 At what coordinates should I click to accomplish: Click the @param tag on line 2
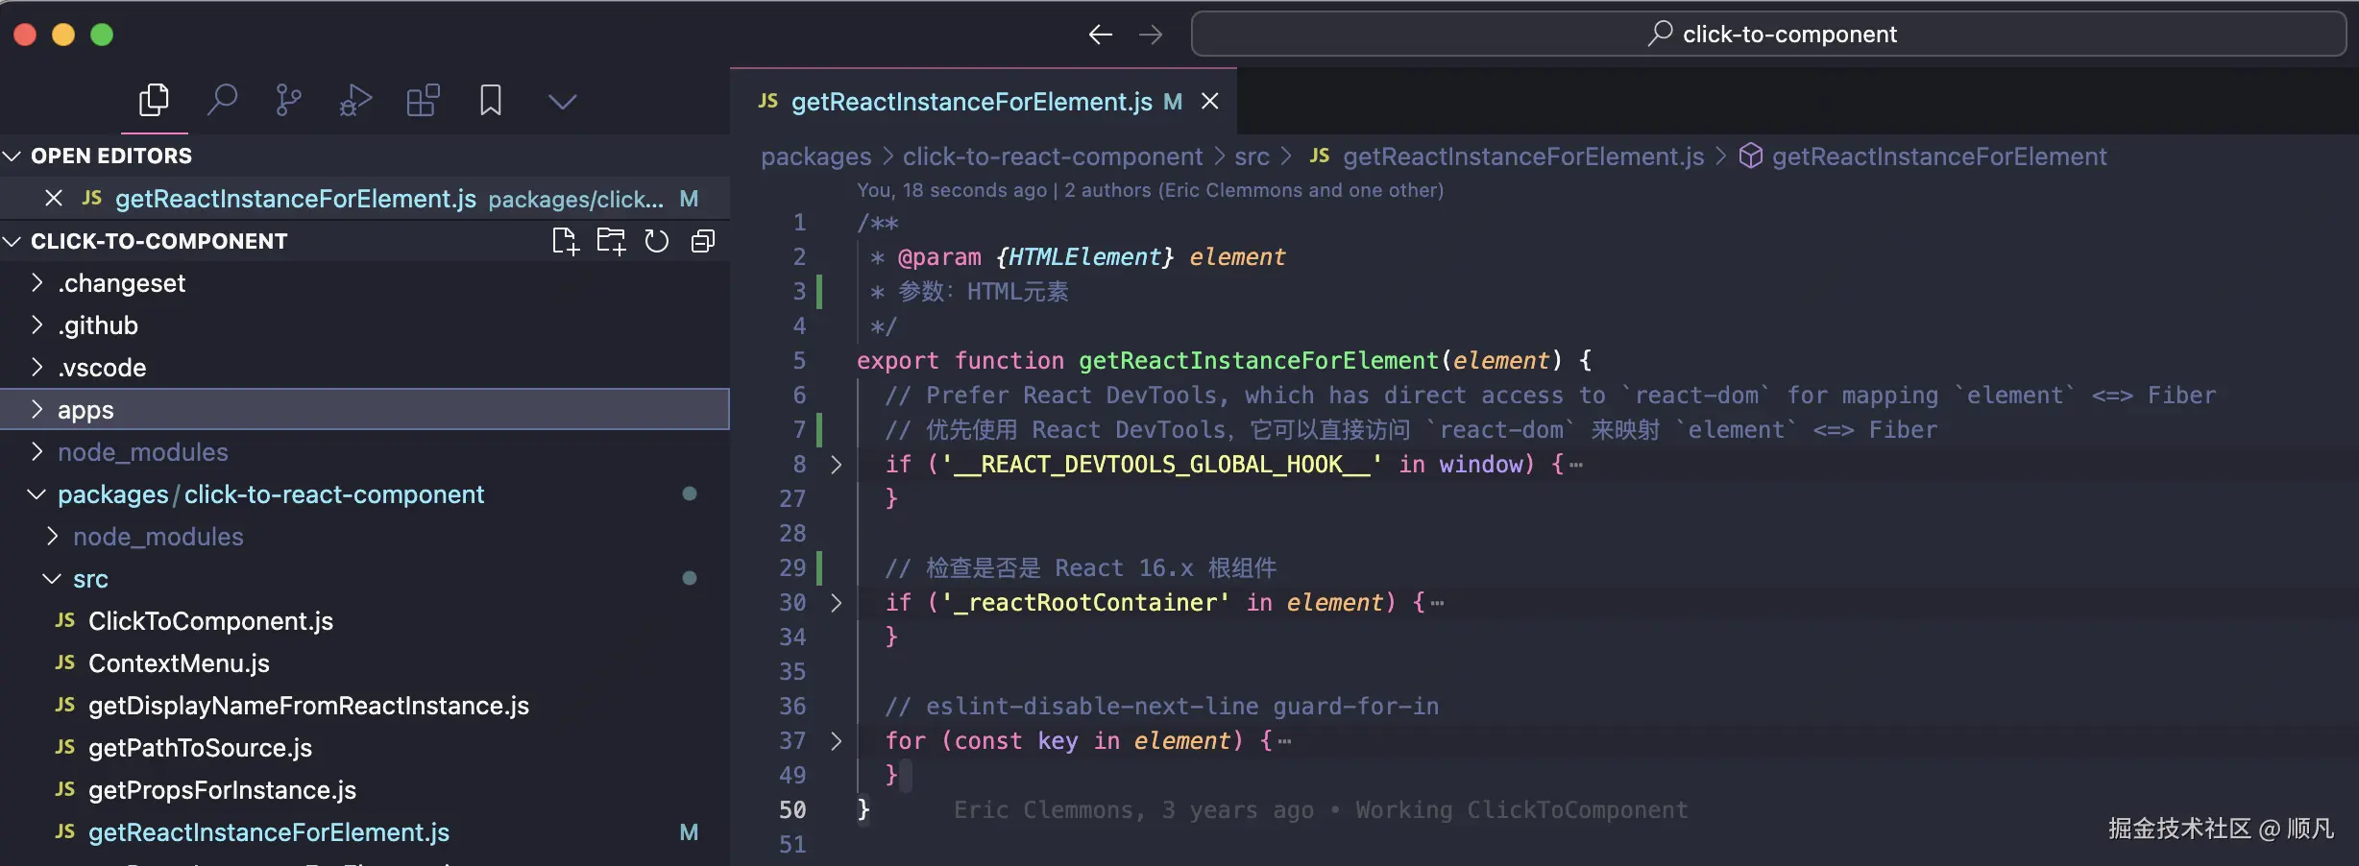[x=939, y=257]
